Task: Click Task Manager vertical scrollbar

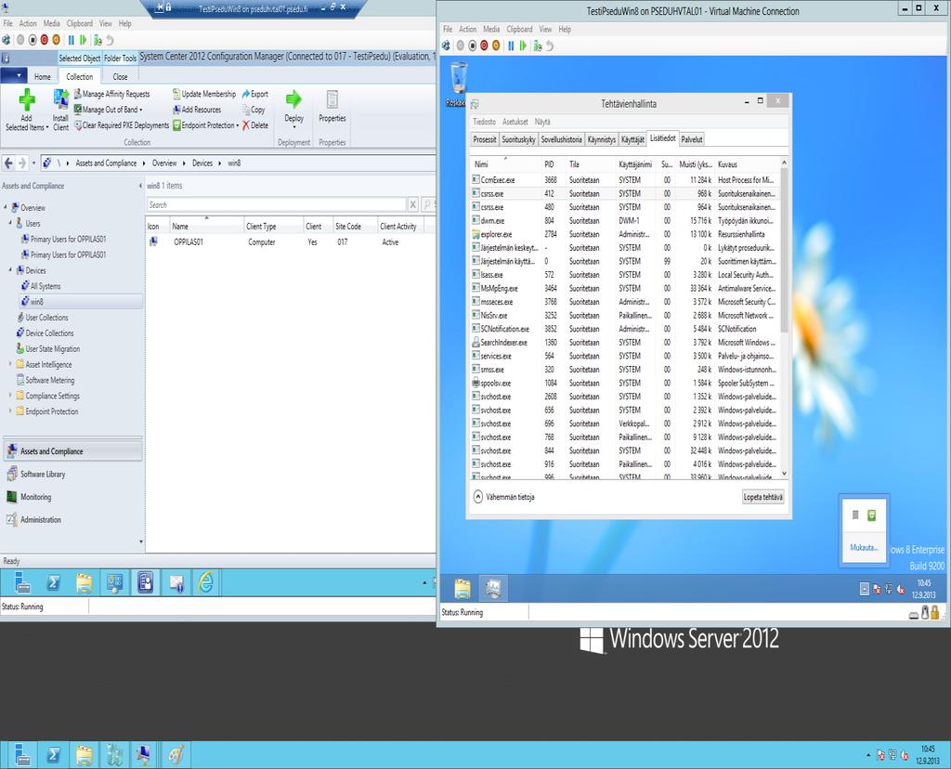Action: pos(784,318)
